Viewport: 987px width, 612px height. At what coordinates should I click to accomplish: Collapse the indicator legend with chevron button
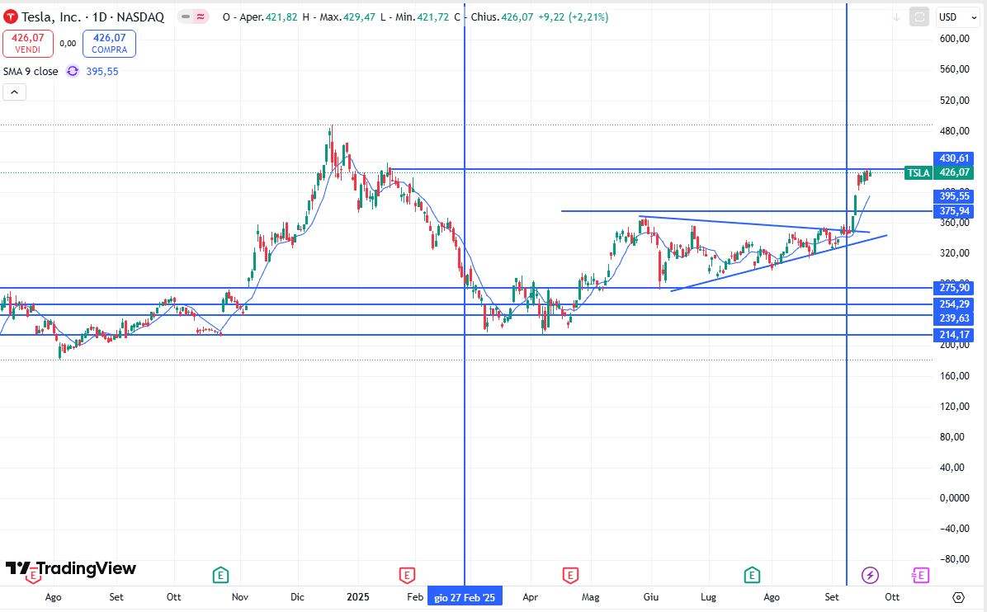[15, 92]
